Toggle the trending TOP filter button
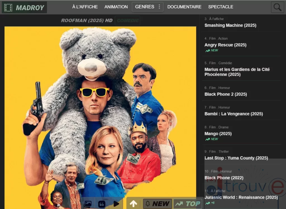The image size is (286, 209). [188, 204]
